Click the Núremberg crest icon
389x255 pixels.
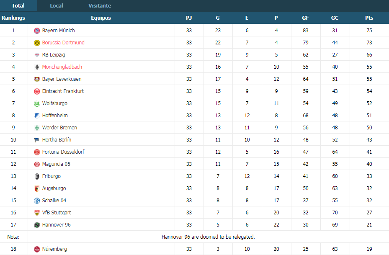(x=37, y=249)
